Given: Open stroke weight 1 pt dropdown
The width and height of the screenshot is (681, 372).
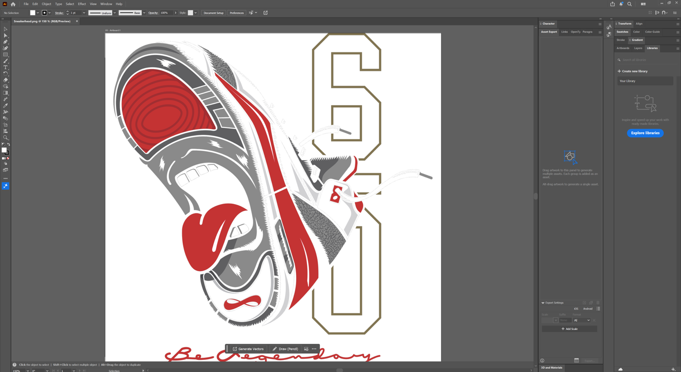Looking at the screenshot, I should [84, 13].
